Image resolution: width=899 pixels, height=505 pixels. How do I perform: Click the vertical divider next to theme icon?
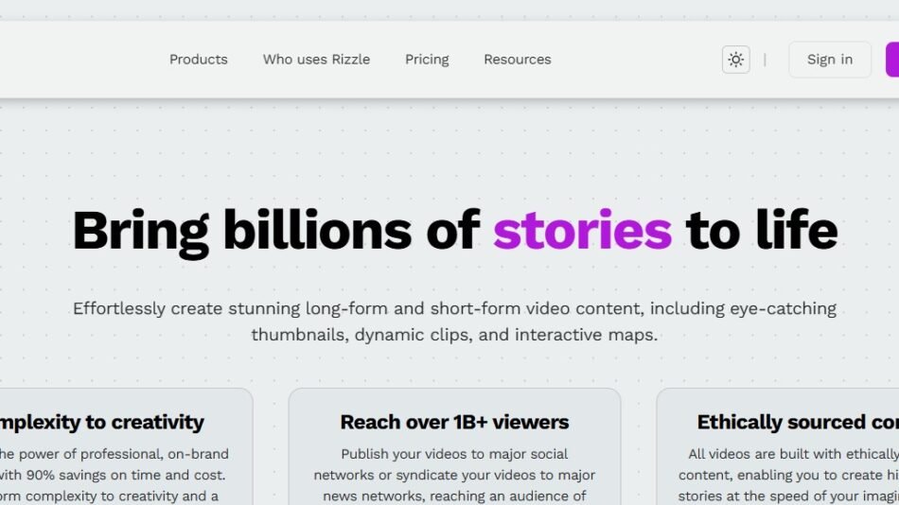[x=765, y=60]
